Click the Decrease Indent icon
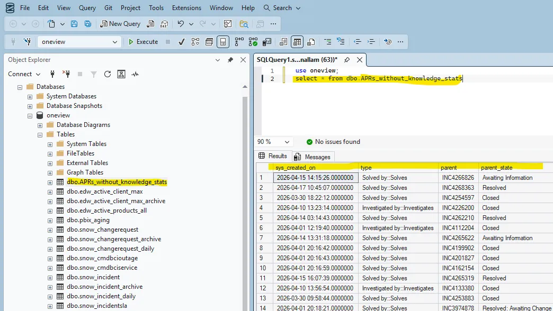This screenshot has height=311, width=553. point(357,42)
